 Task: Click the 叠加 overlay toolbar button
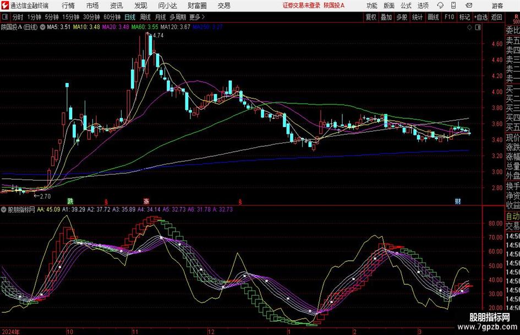[386, 17]
